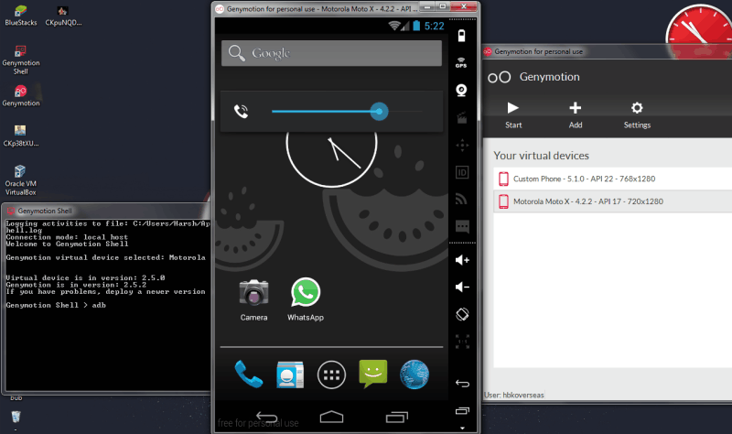Select Motorola Moto X - 4.2.2 - API 17 device
The height and width of the screenshot is (434, 732).
[x=612, y=201]
